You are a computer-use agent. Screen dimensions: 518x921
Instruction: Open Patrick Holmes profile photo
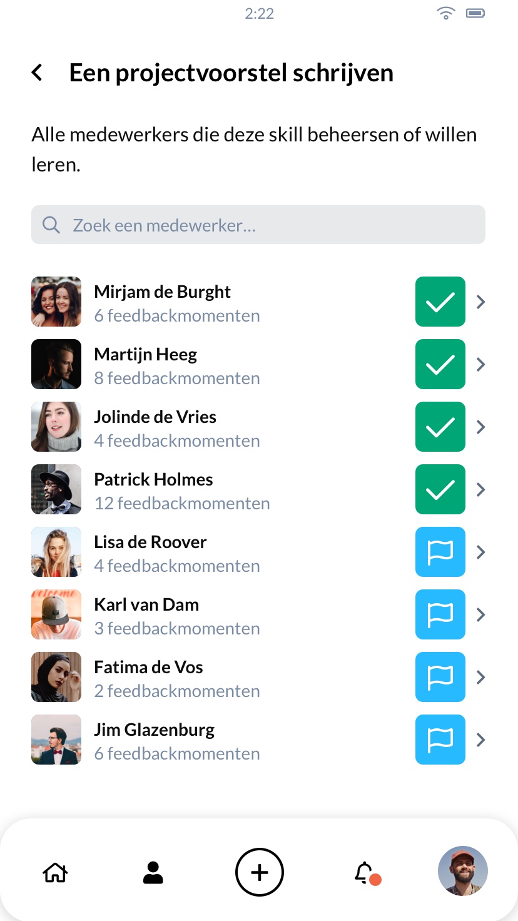click(x=56, y=489)
